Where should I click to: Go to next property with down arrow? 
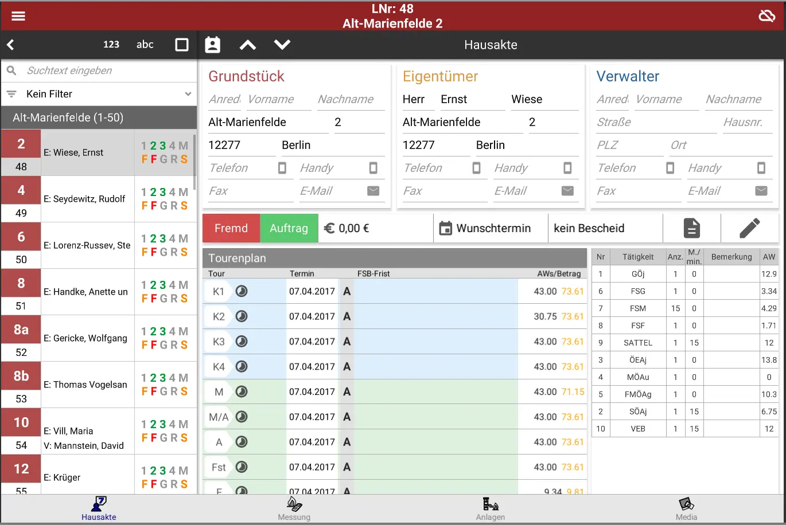coord(282,45)
